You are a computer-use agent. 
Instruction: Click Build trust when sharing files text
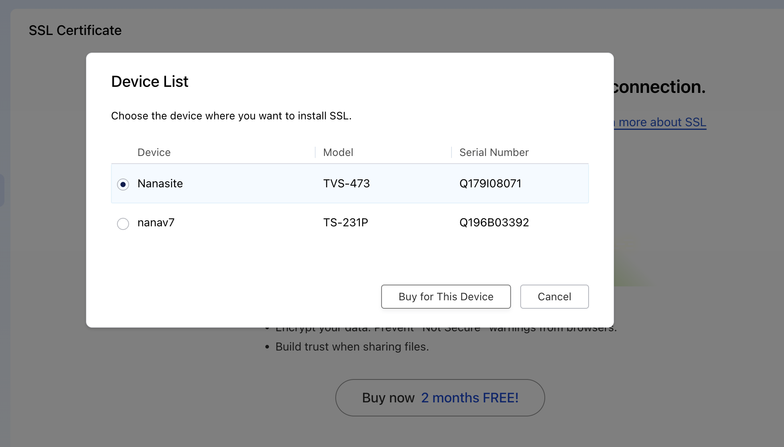352,347
